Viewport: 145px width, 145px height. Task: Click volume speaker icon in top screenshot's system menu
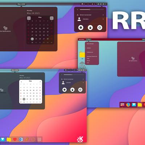coord(78,9)
